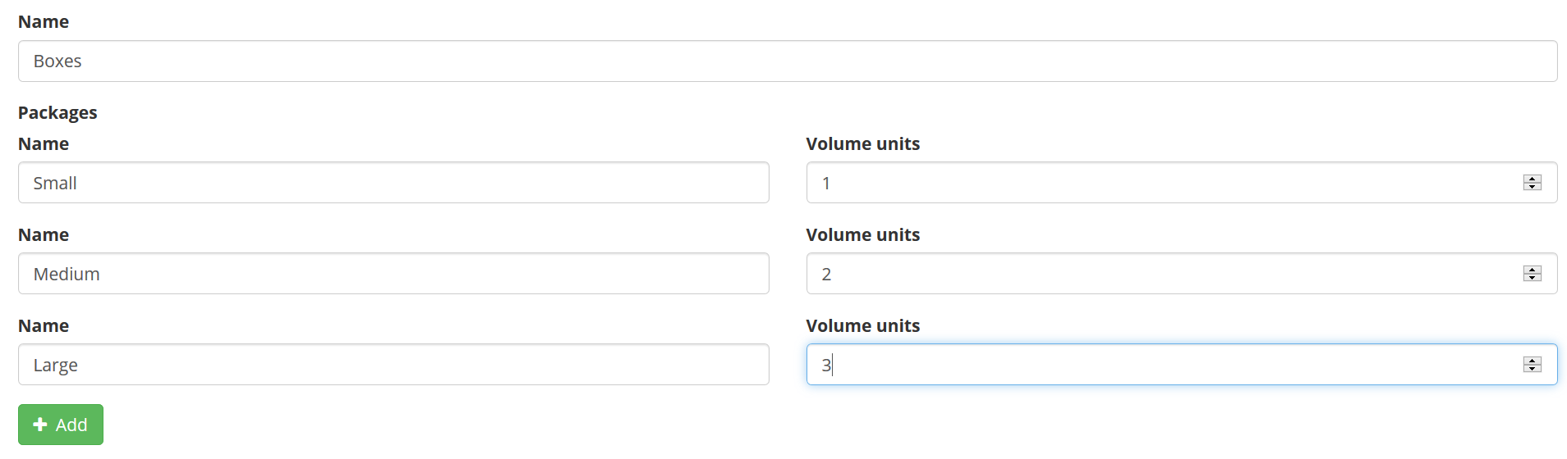
Task: Click into the Boxes name field
Action: tap(788, 61)
